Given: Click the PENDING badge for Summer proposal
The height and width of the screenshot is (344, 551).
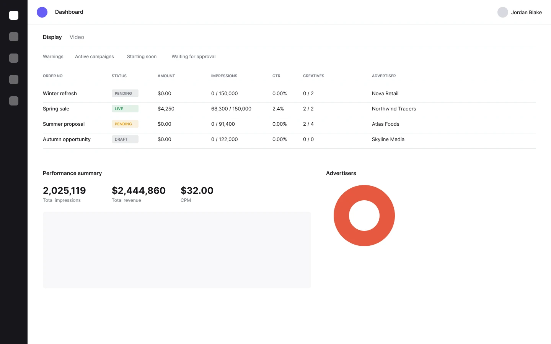Looking at the screenshot, I should [125, 124].
